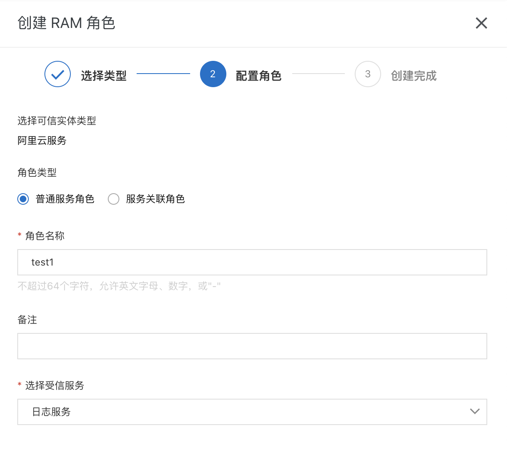Click the 角色名称 input containing test1
Screen dimensions: 507x453
(x=252, y=262)
